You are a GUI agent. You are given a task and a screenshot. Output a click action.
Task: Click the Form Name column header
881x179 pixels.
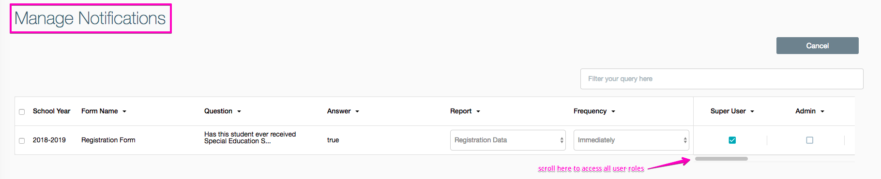(100, 111)
